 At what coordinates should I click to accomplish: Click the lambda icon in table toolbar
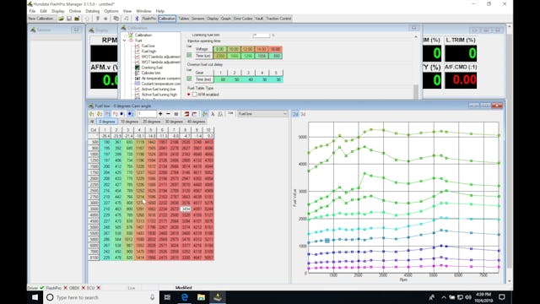pos(213,114)
